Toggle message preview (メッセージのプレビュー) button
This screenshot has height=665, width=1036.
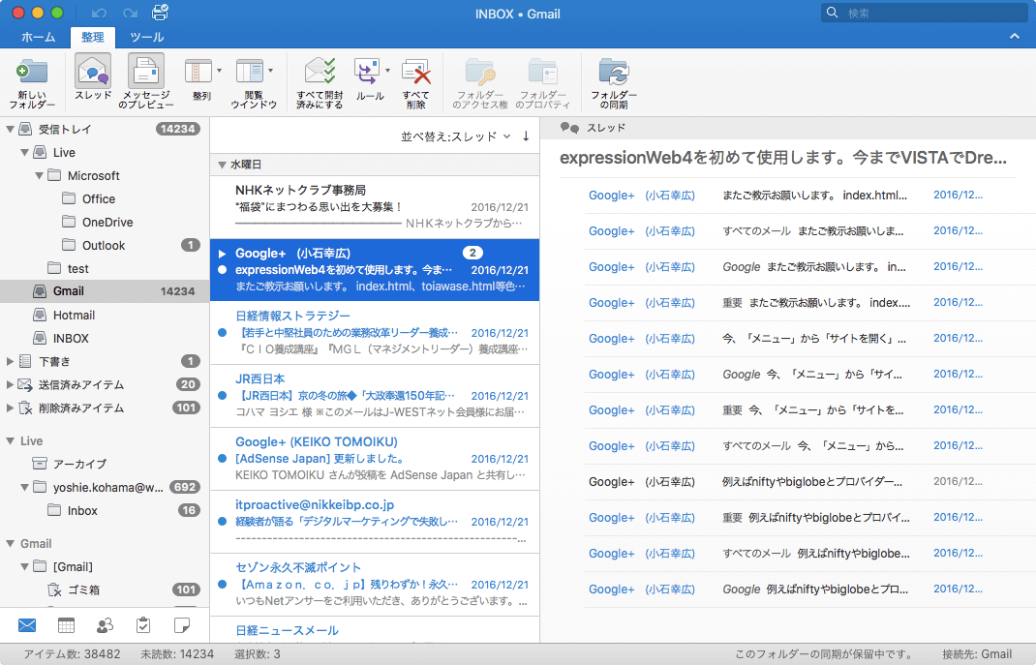click(145, 82)
